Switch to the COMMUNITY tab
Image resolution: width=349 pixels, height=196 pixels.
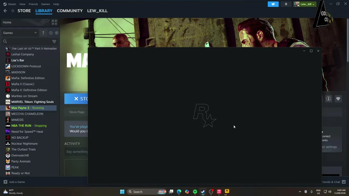pyautogui.click(x=70, y=11)
